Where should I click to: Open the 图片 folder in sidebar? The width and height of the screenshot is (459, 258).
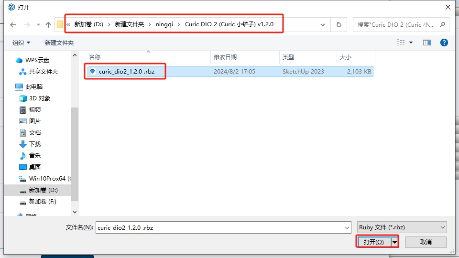[x=35, y=121]
